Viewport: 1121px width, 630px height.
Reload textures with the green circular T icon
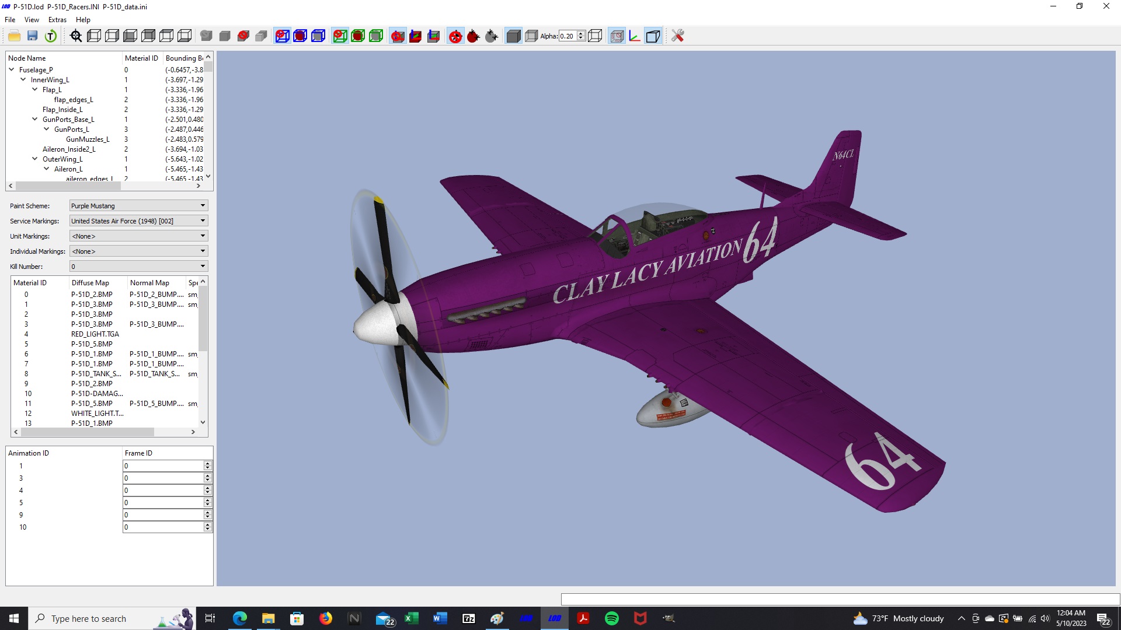pyautogui.click(x=51, y=36)
